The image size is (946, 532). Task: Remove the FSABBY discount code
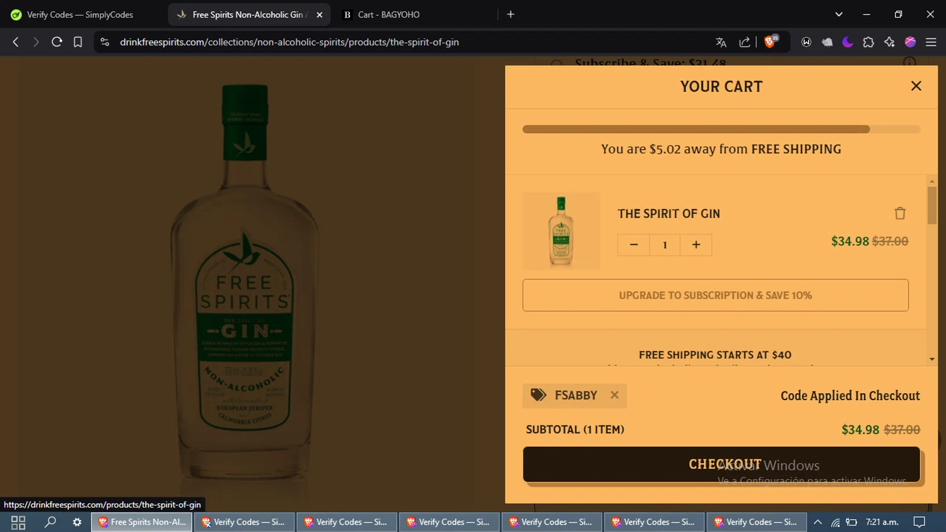pyautogui.click(x=614, y=395)
